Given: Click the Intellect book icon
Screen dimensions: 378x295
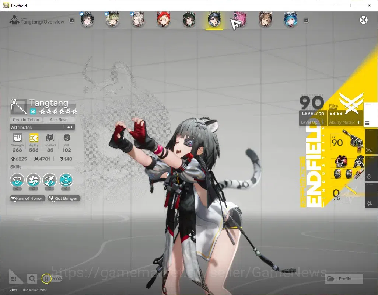Looking at the screenshot, I should click(50, 138).
